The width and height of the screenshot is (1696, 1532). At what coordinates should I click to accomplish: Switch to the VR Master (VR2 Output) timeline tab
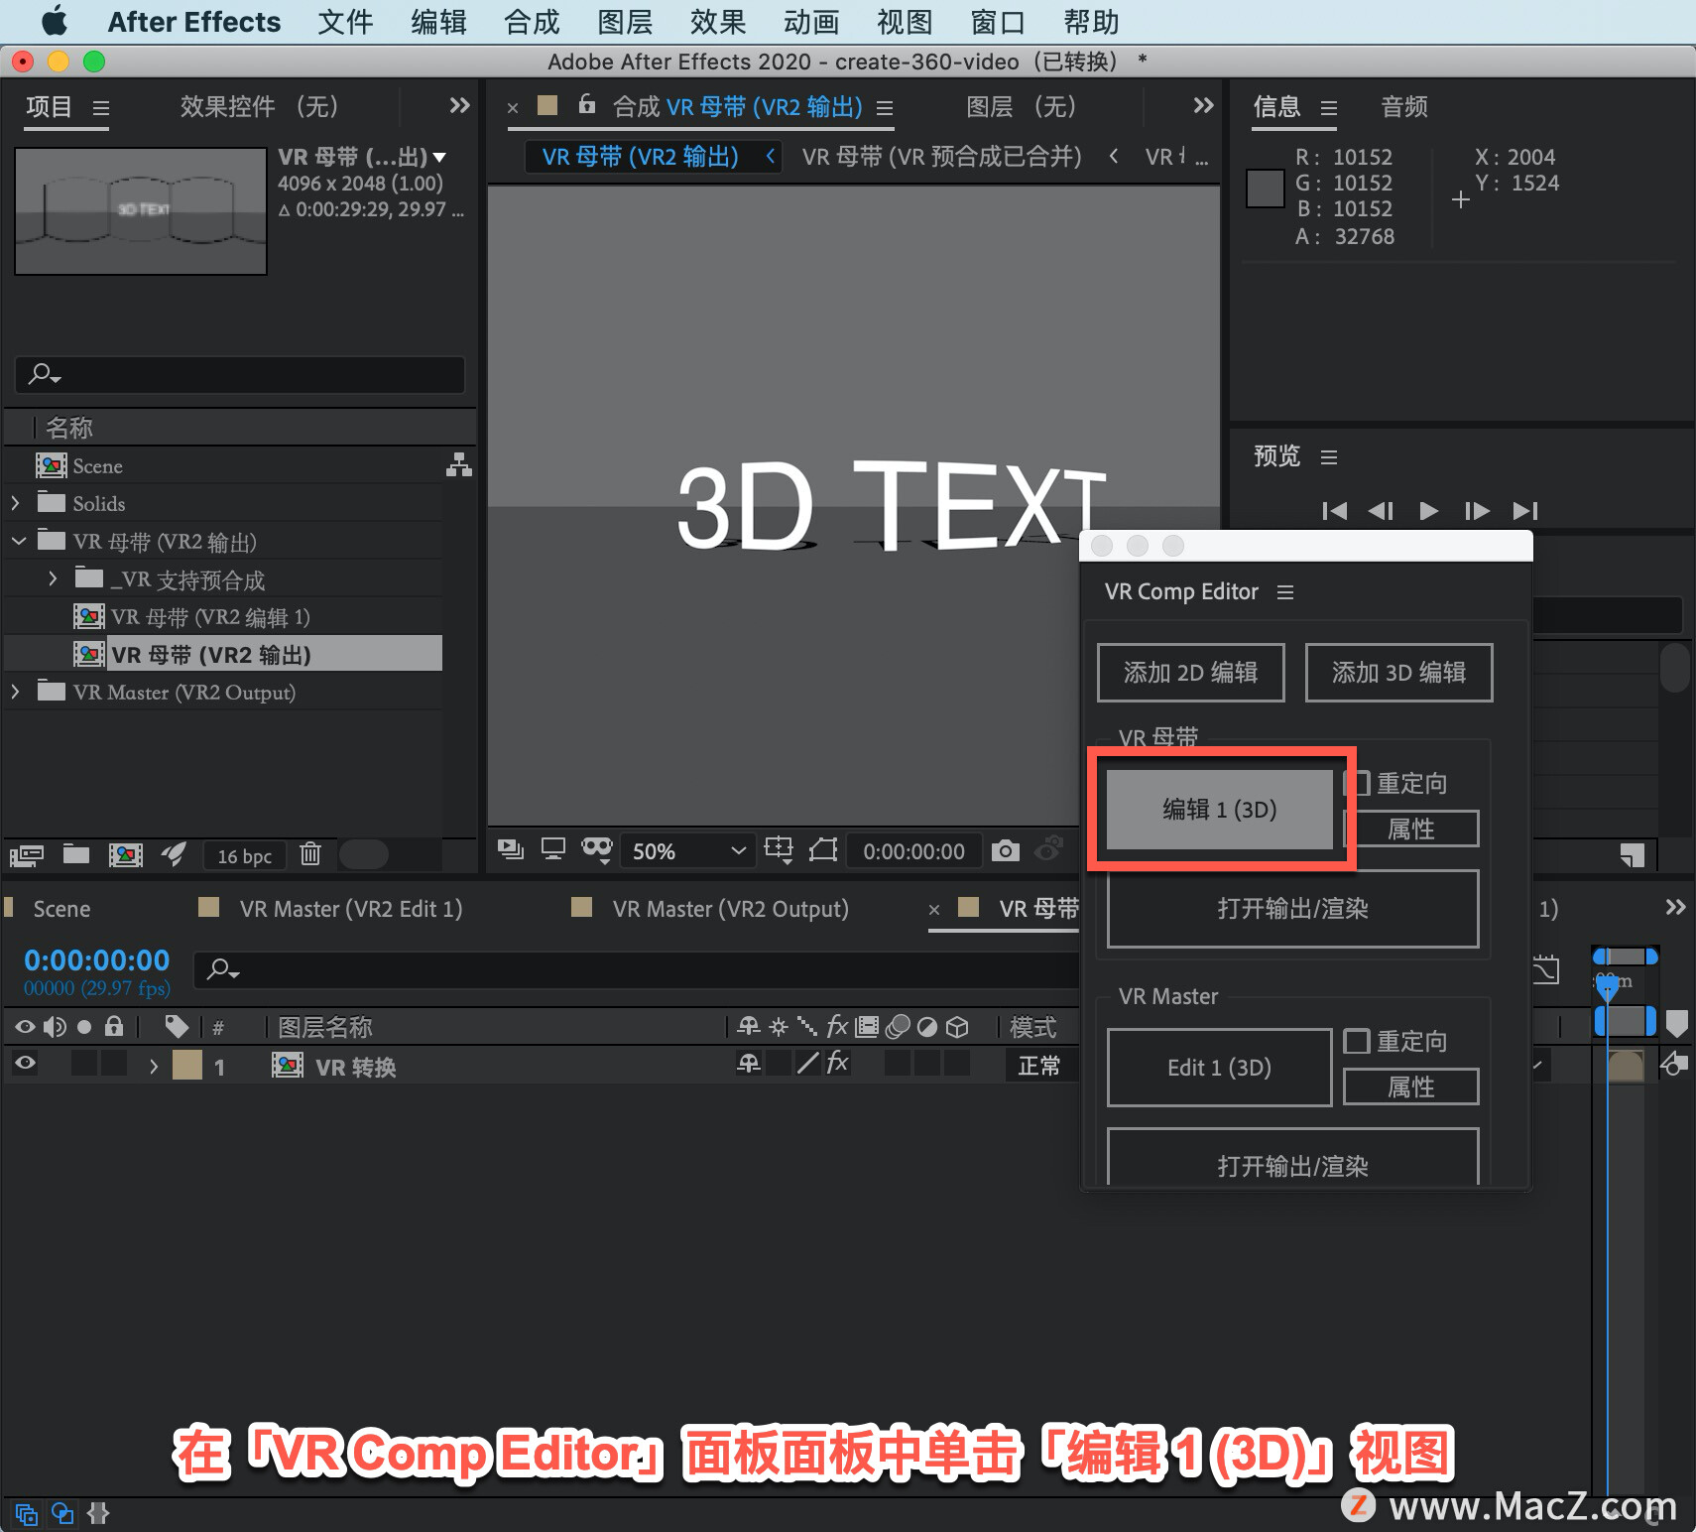tap(730, 909)
